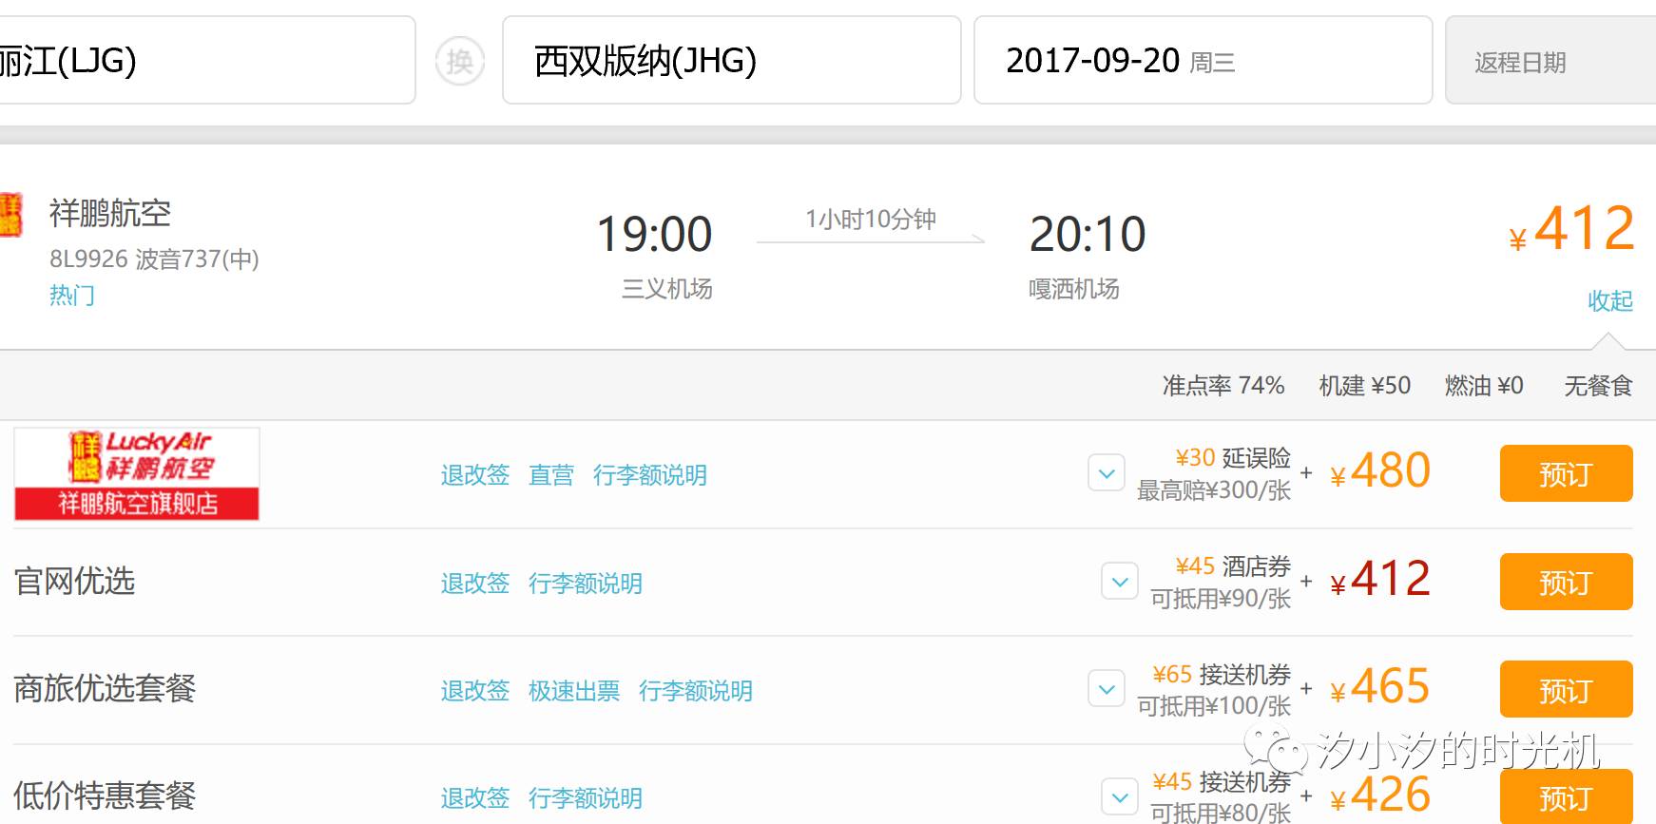1656x824 pixels.
Task: Book the 低价特惠套餐 ¥426 fare
Action: (1566, 797)
